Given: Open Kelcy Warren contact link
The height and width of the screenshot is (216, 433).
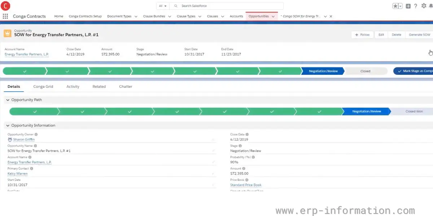Looking at the screenshot, I should (x=17, y=174).
